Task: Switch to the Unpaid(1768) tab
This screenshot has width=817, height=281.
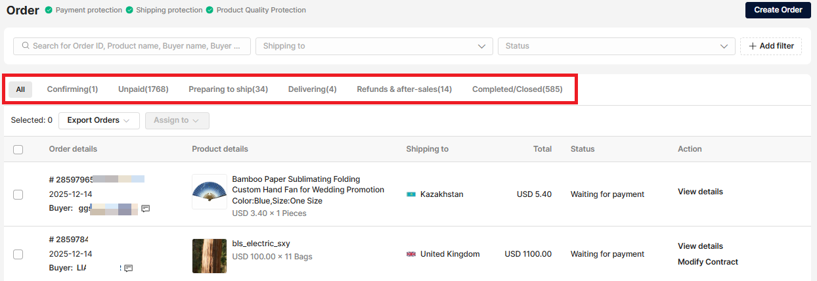Action: 143,89
